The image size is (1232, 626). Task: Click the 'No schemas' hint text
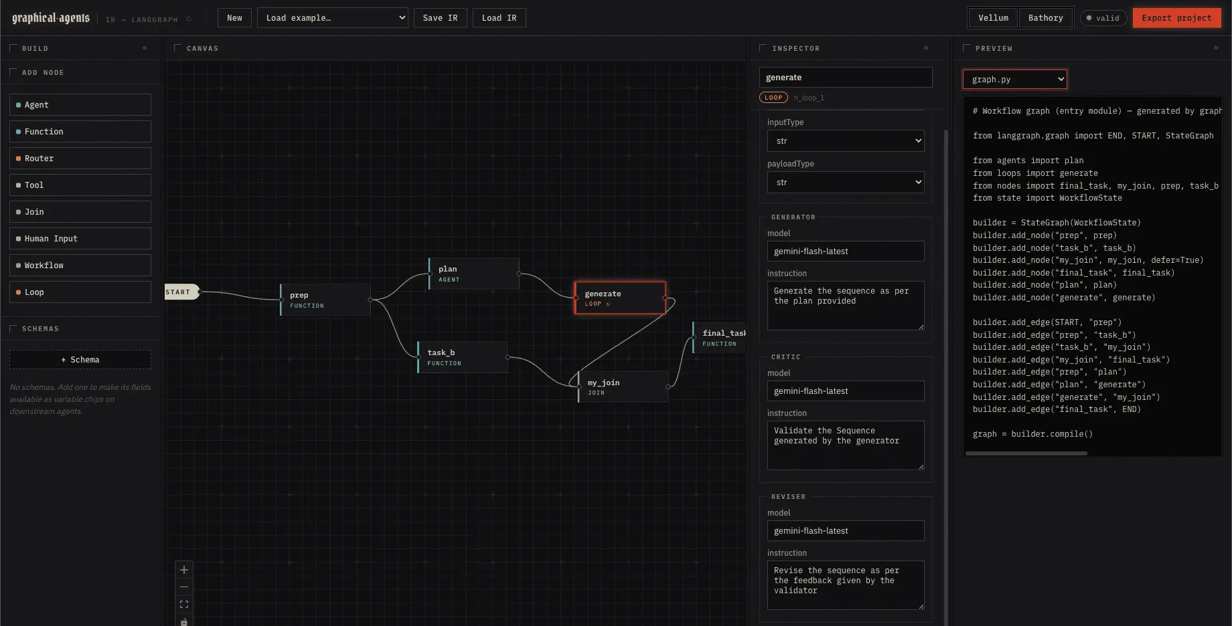tap(80, 399)
